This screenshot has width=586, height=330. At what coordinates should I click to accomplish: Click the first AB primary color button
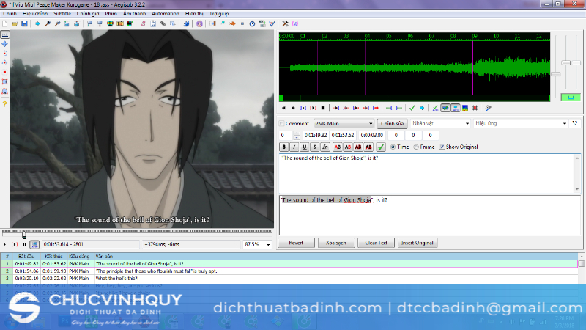337,147
